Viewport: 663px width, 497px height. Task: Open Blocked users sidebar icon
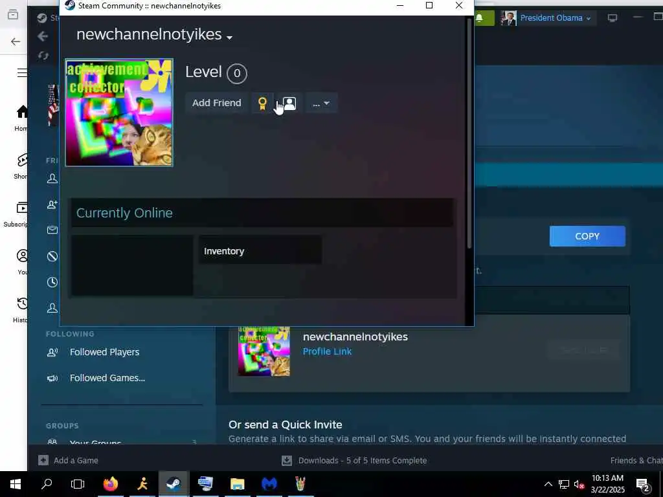coord(52,256)
